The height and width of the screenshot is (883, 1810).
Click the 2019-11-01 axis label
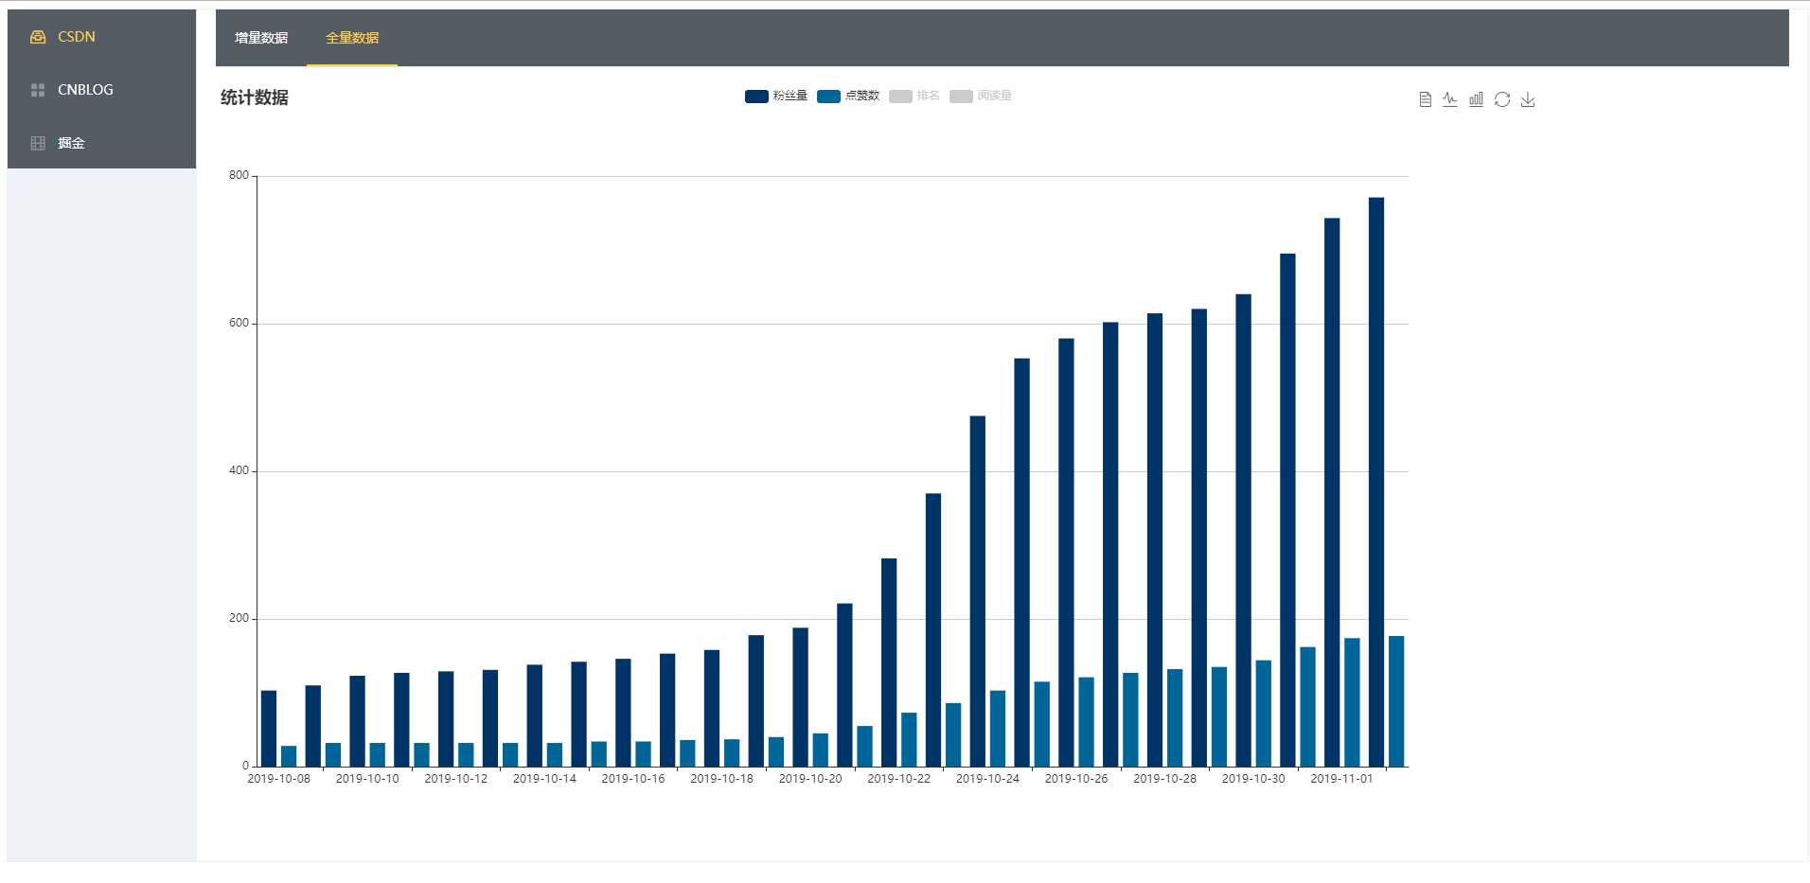(1341, 779)
